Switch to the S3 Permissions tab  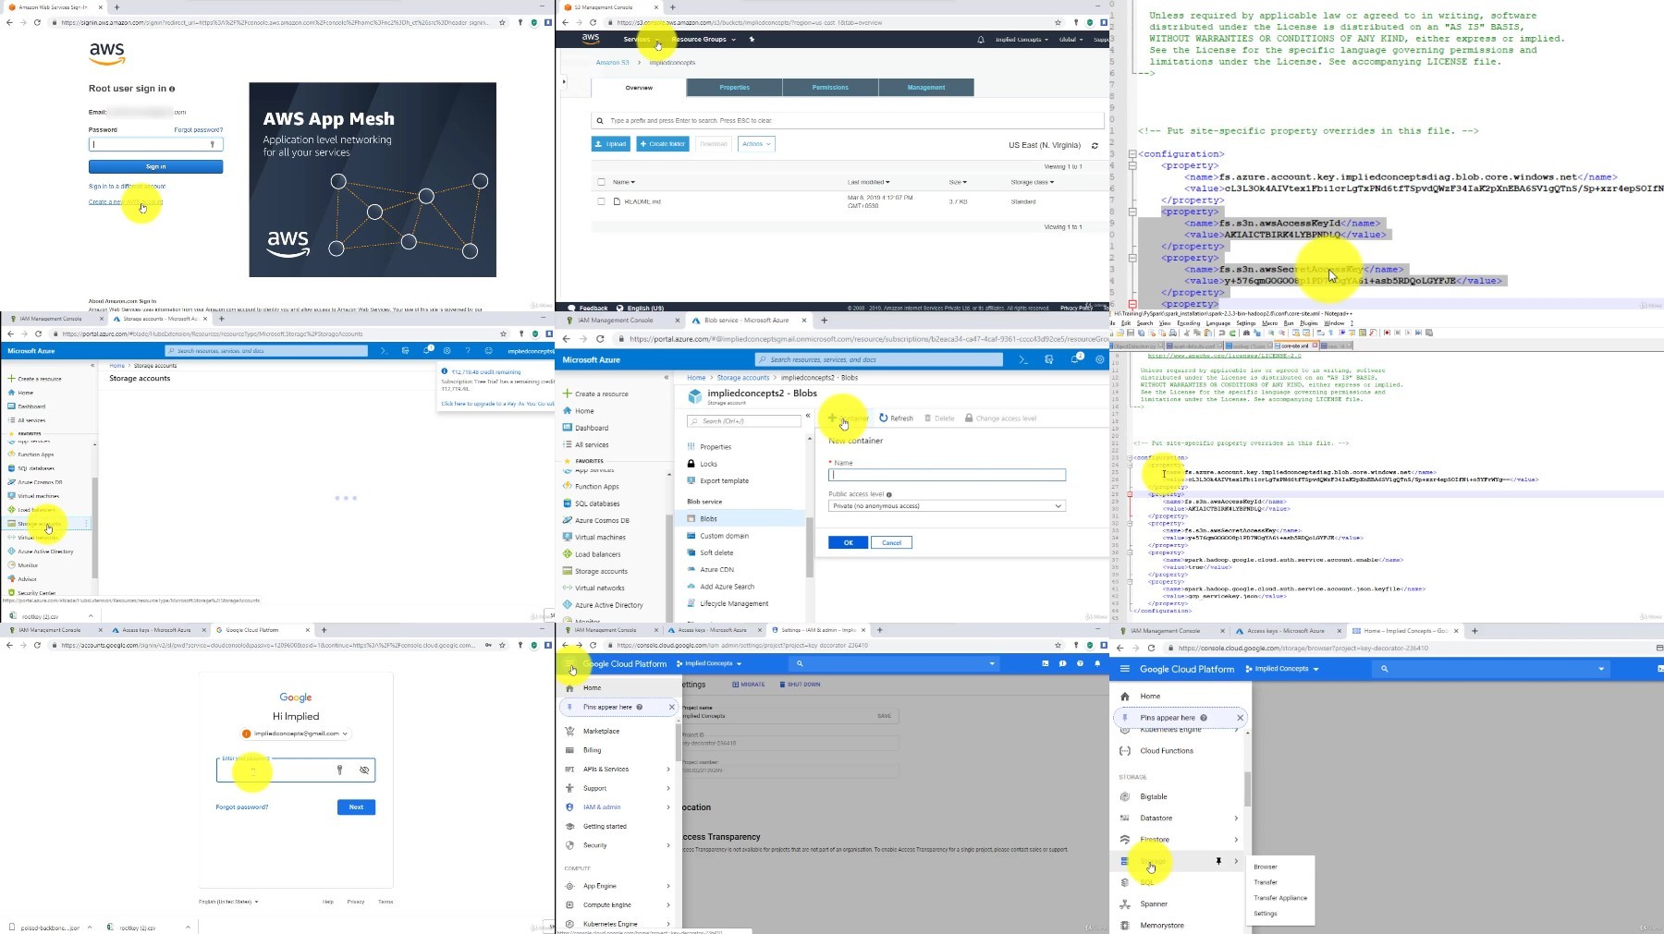click(x=830, y=88)
